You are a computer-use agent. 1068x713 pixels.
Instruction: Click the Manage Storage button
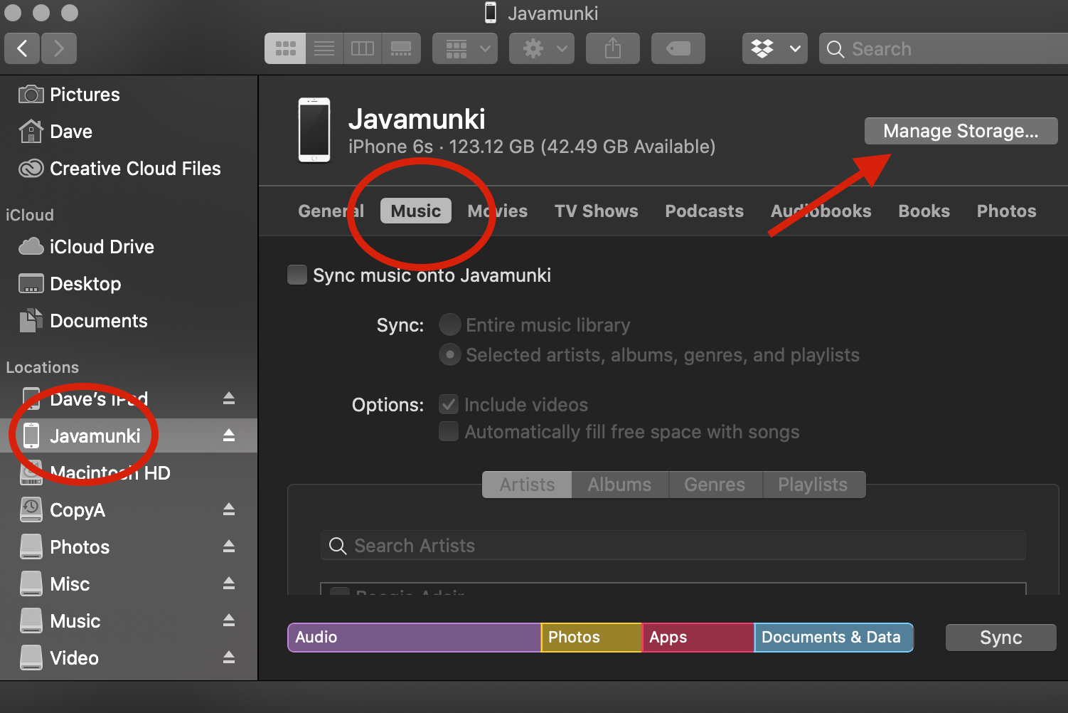coord(961,131)
